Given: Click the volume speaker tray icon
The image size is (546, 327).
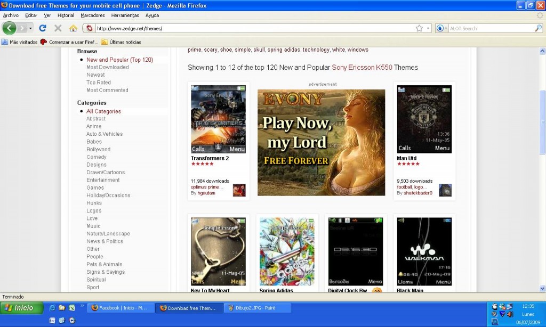Looking at the screenshot, I should coord(510,314).
